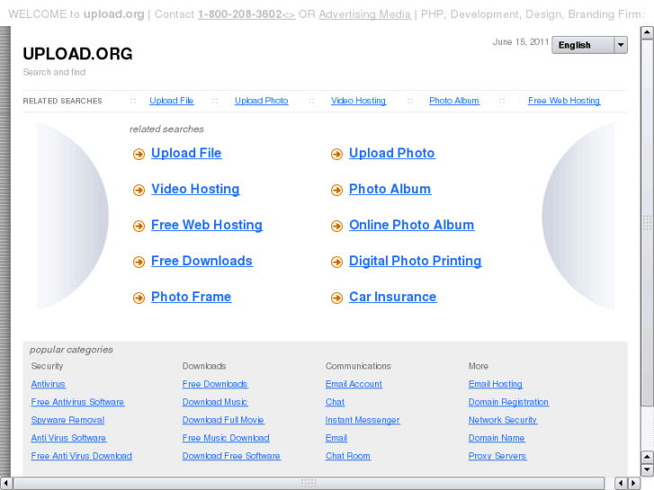Open the large Upload Photo link

(391, 153)
